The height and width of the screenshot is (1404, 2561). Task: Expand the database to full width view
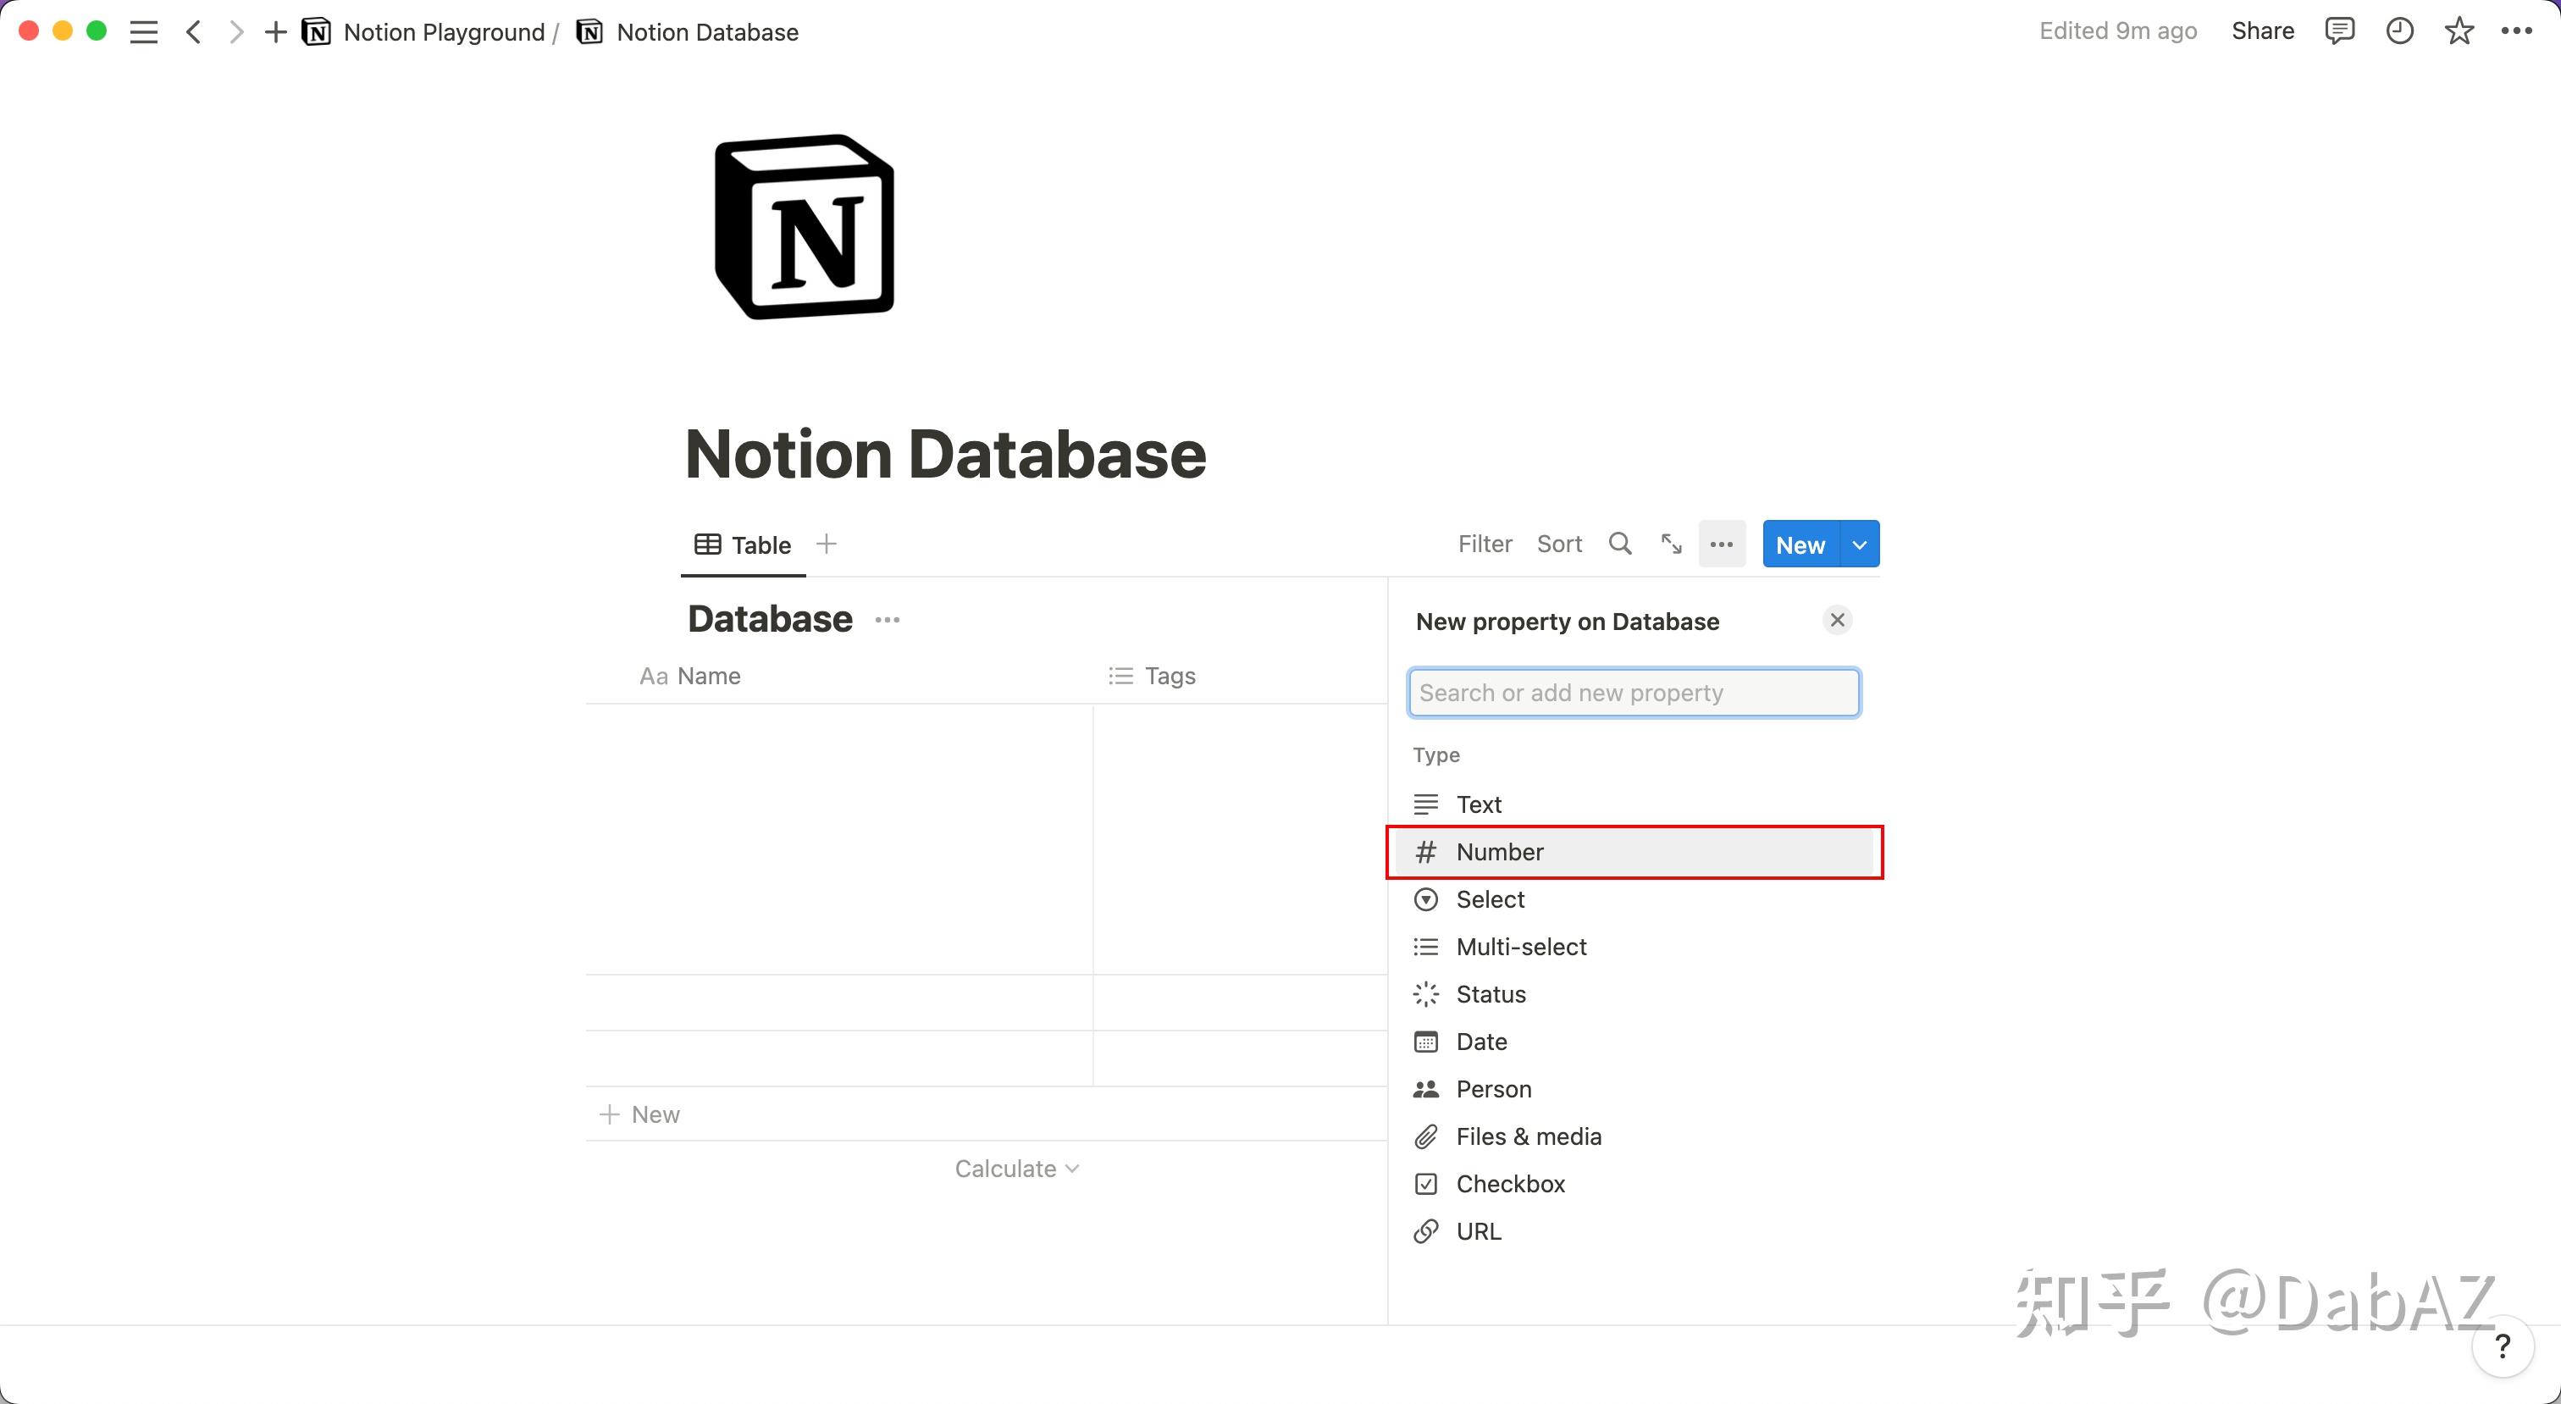pyautogui.click(x=1670, y=543)
